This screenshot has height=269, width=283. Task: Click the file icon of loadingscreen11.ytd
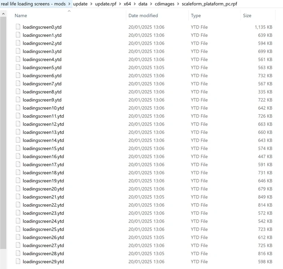tap(18, 116)
